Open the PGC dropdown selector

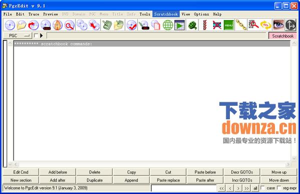click(x=18, y=36)
